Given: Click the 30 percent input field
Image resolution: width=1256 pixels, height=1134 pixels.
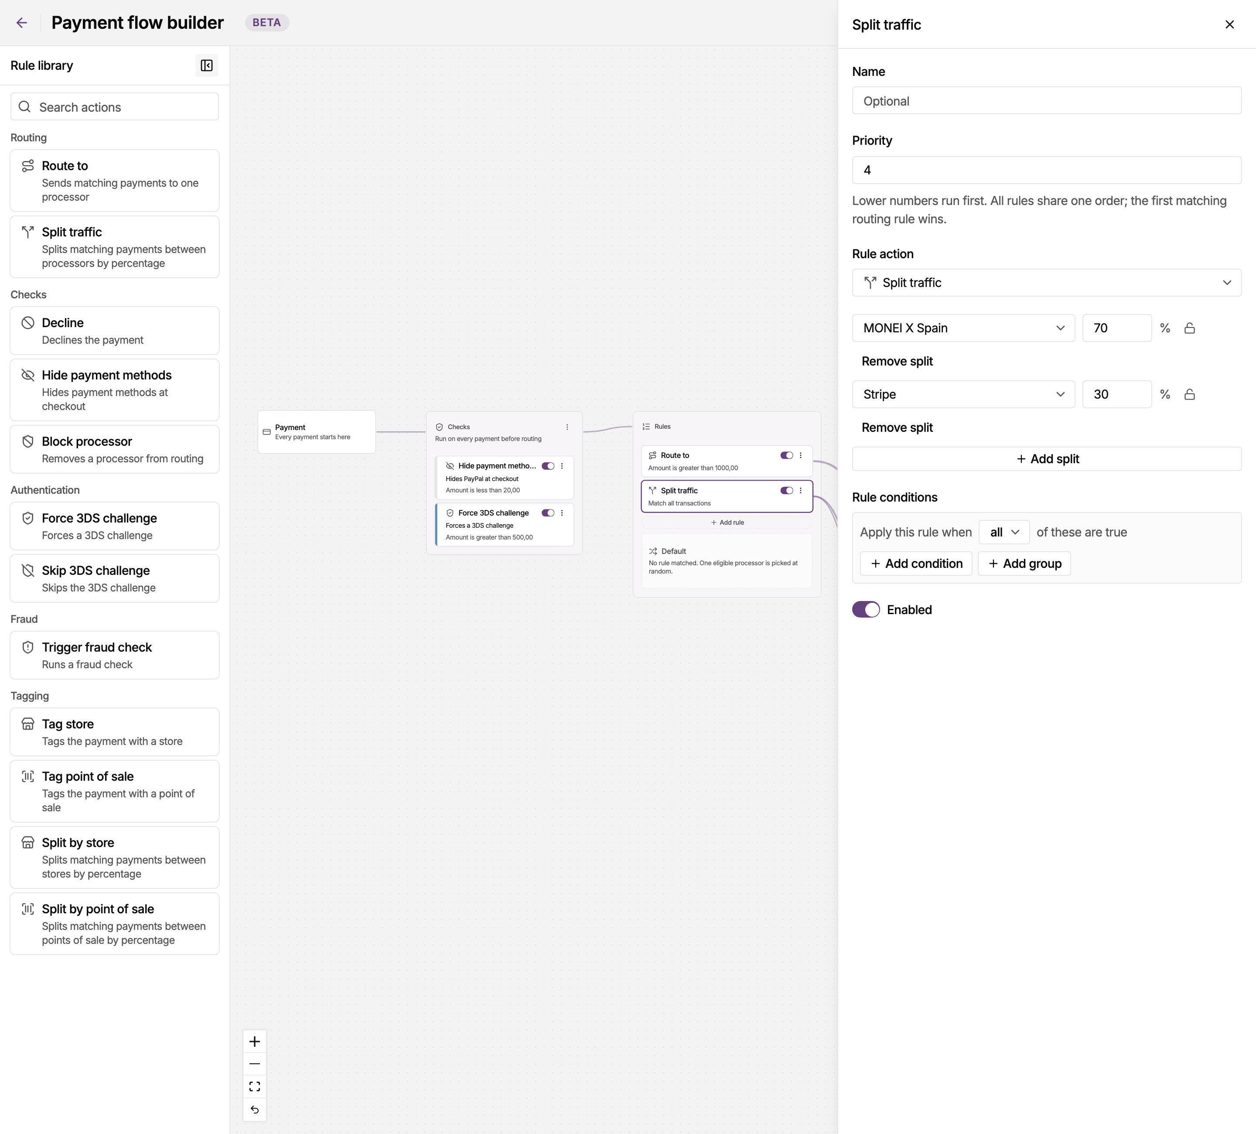Looking at the screenshot, I should pos(1117,394).
